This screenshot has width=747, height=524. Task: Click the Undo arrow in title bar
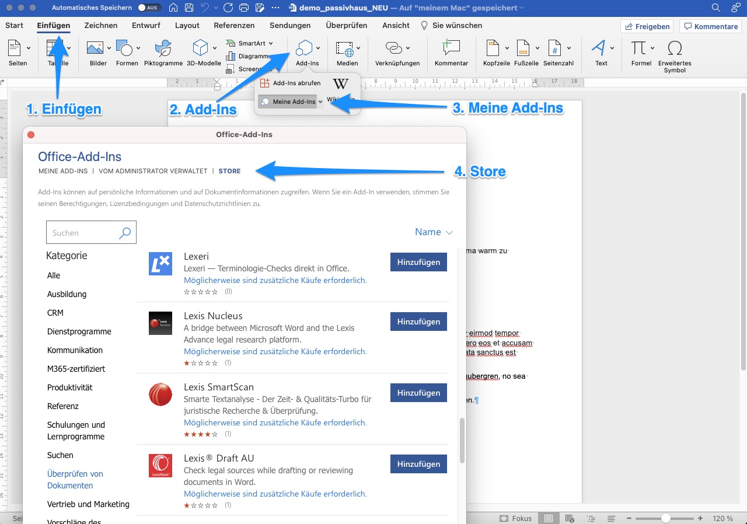(205, 8)
